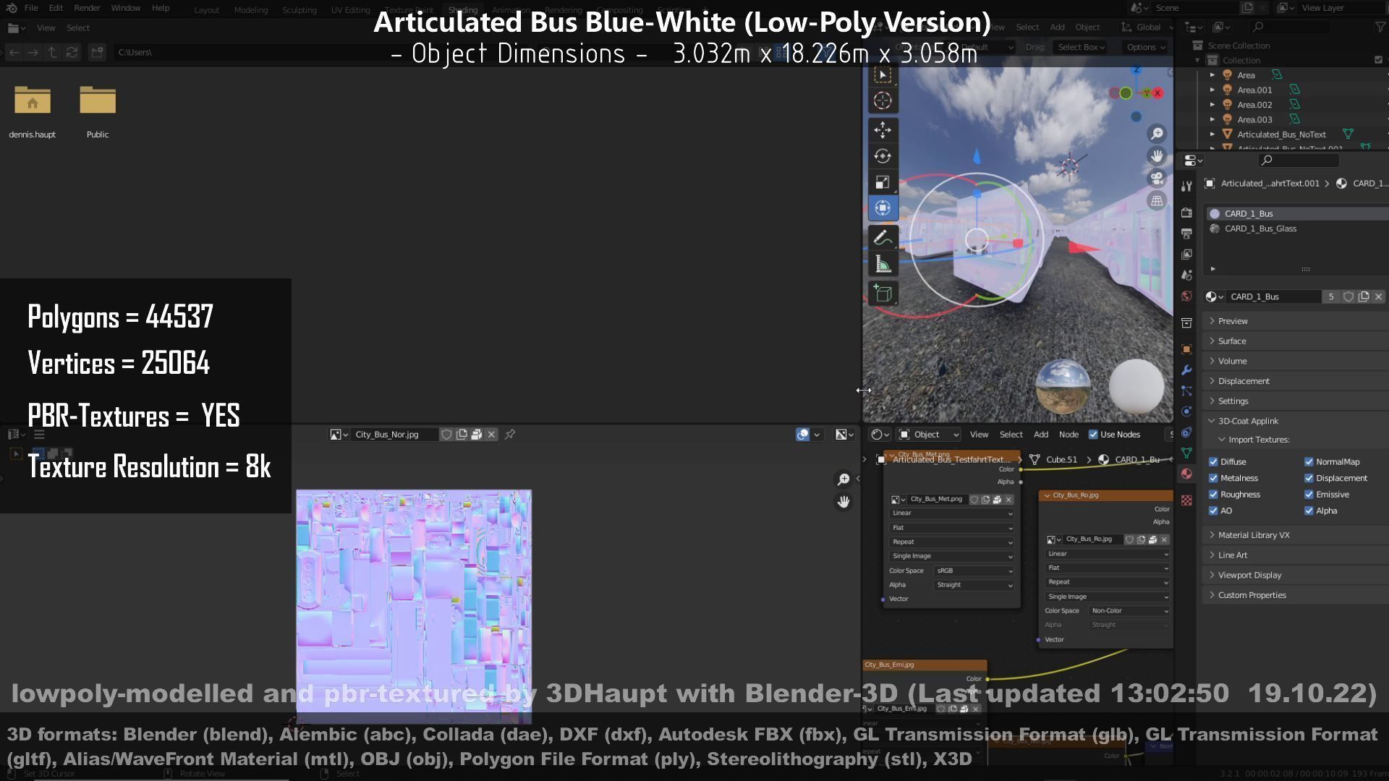Open the Texture properties tab
Screen dimensions: 1389x781
tap(1186, 500)
